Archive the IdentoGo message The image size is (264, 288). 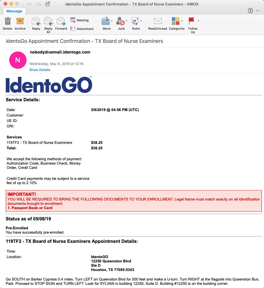click(20, 24)
